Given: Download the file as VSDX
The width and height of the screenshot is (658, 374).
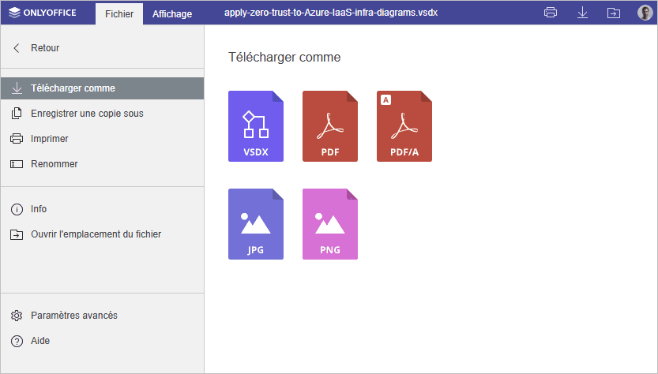Looking at the screenshot, I should [256, 126].
